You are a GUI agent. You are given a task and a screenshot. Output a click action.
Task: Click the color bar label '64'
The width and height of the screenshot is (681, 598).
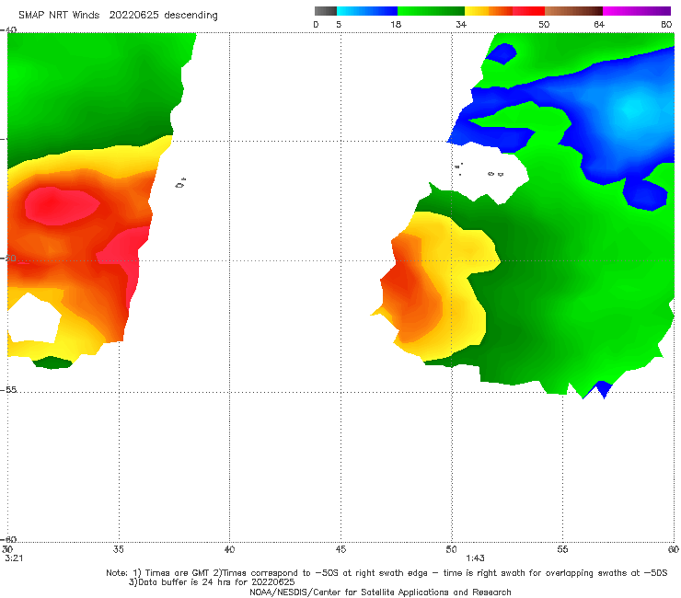(599, 25)
